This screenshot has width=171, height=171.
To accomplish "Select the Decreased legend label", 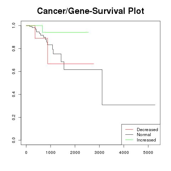I will 147,130.
